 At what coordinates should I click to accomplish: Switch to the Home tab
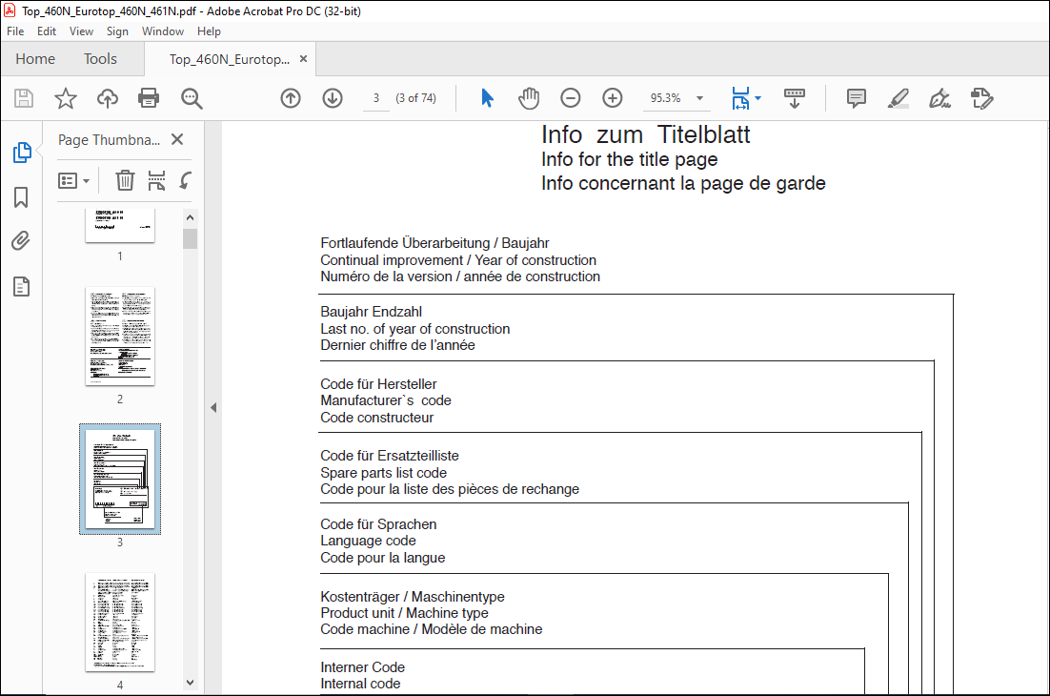click(x=35, y=59)
